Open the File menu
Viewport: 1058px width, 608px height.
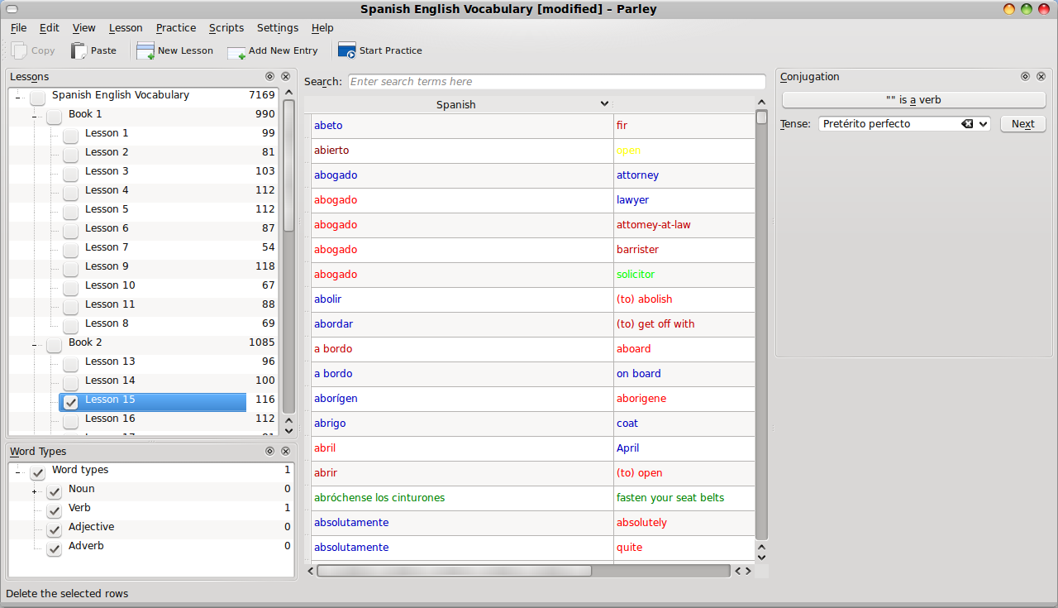click(x=18, y=27)
